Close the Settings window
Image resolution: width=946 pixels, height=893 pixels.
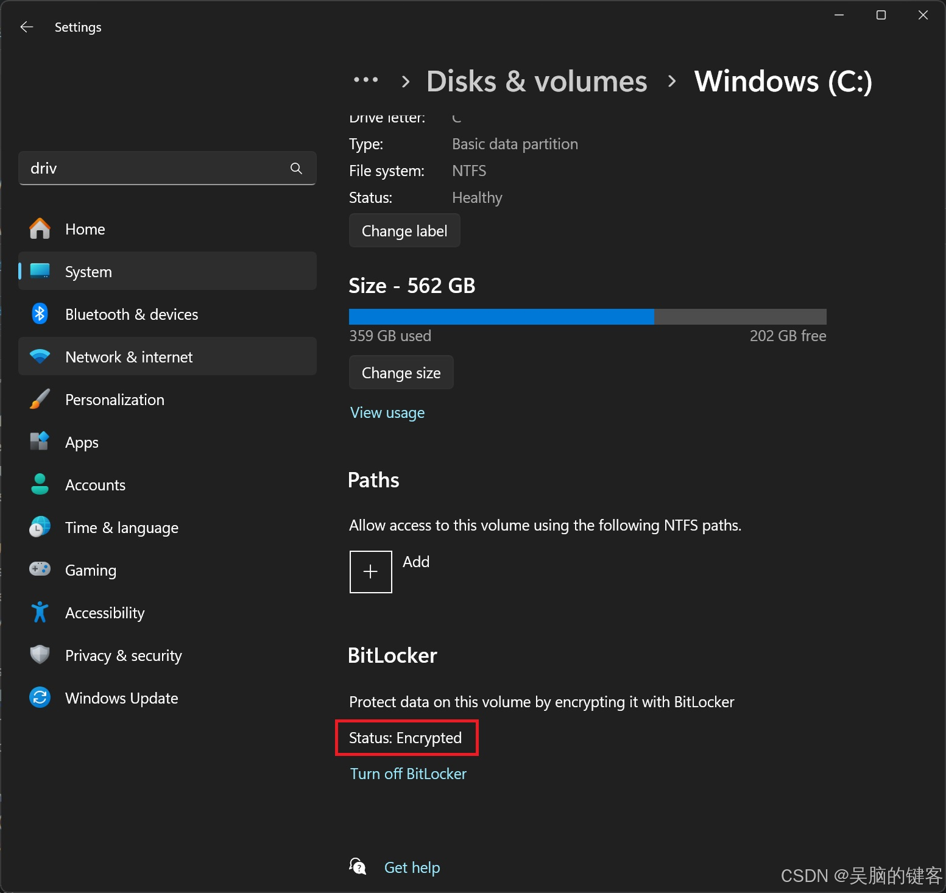[x=923, y=15]
